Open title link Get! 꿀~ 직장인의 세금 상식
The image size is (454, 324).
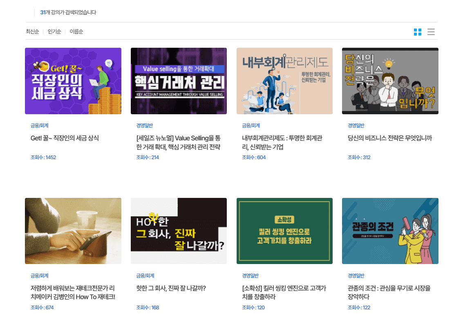coord(65,138)
